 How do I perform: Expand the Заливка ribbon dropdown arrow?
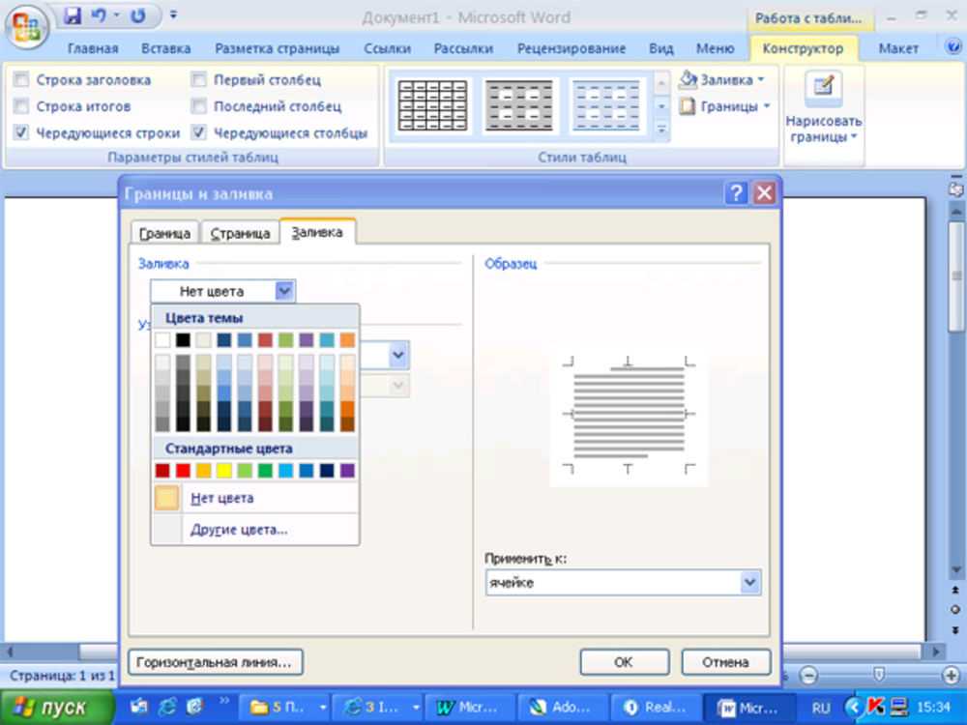tap(761, 79)
